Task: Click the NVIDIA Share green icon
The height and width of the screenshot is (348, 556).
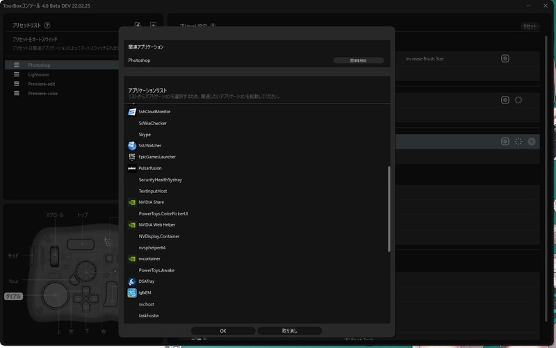Action: click(132, 202)
